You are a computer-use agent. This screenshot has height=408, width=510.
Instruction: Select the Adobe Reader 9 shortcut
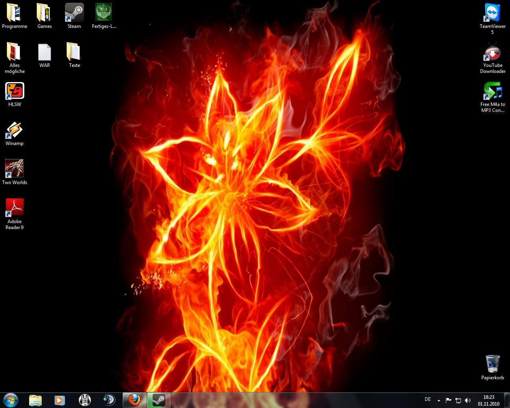pyautogui.click(x=14, y=214)
